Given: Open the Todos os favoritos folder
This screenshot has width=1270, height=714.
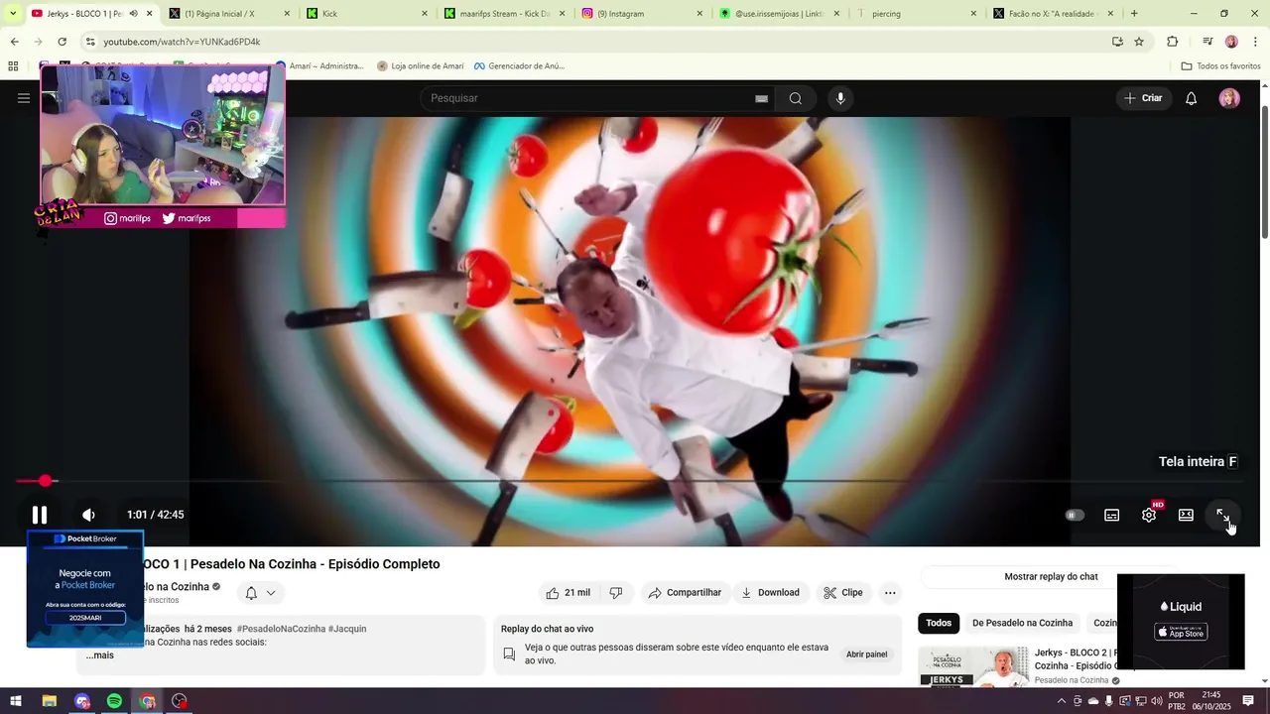Looking at the screenshot, I should click(1220, 66).
